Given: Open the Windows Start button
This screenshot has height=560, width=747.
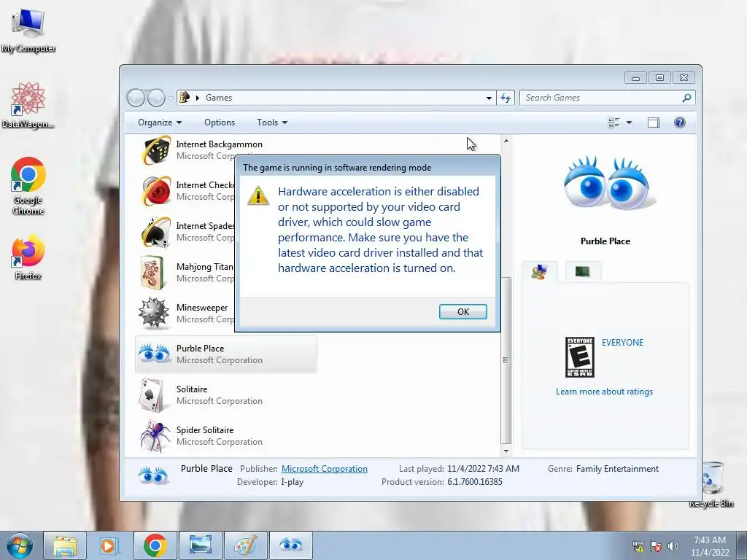Looking at the screenshot, I should [x=20, y=545].
